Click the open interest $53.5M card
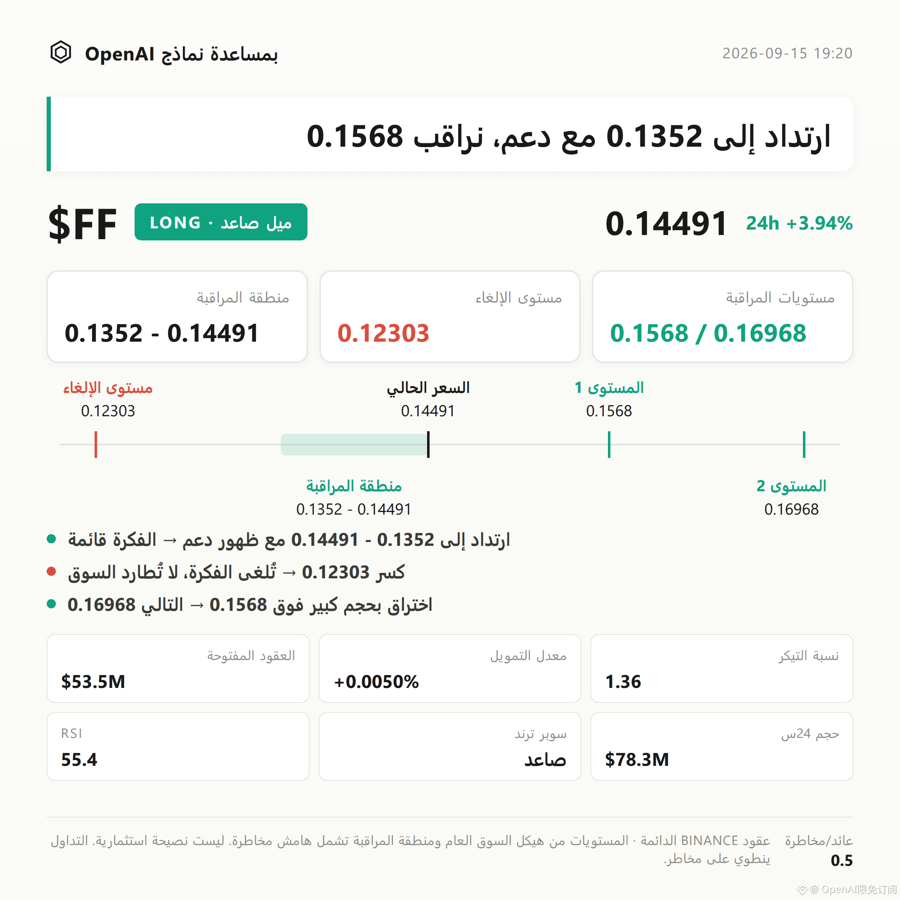900x900 pixels. (178, 668)
